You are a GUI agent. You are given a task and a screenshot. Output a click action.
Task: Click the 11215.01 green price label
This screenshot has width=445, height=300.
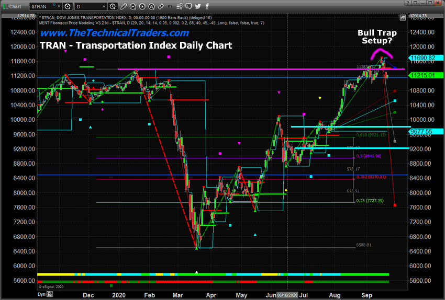pos(426,75)
